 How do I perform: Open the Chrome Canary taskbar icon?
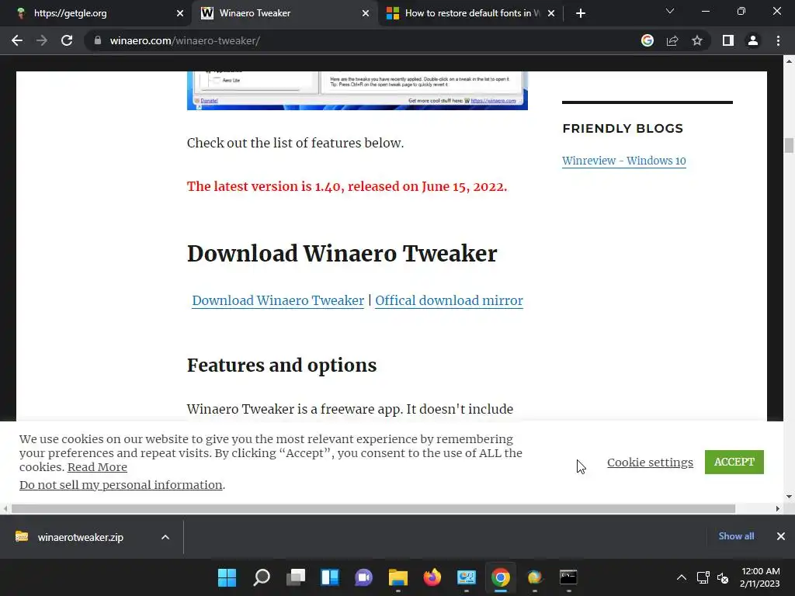(x=534, y=577)
